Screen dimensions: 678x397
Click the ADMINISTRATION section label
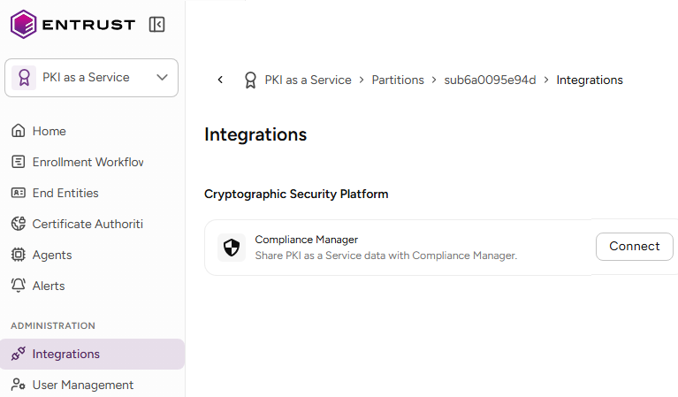[x=53, y=325]
